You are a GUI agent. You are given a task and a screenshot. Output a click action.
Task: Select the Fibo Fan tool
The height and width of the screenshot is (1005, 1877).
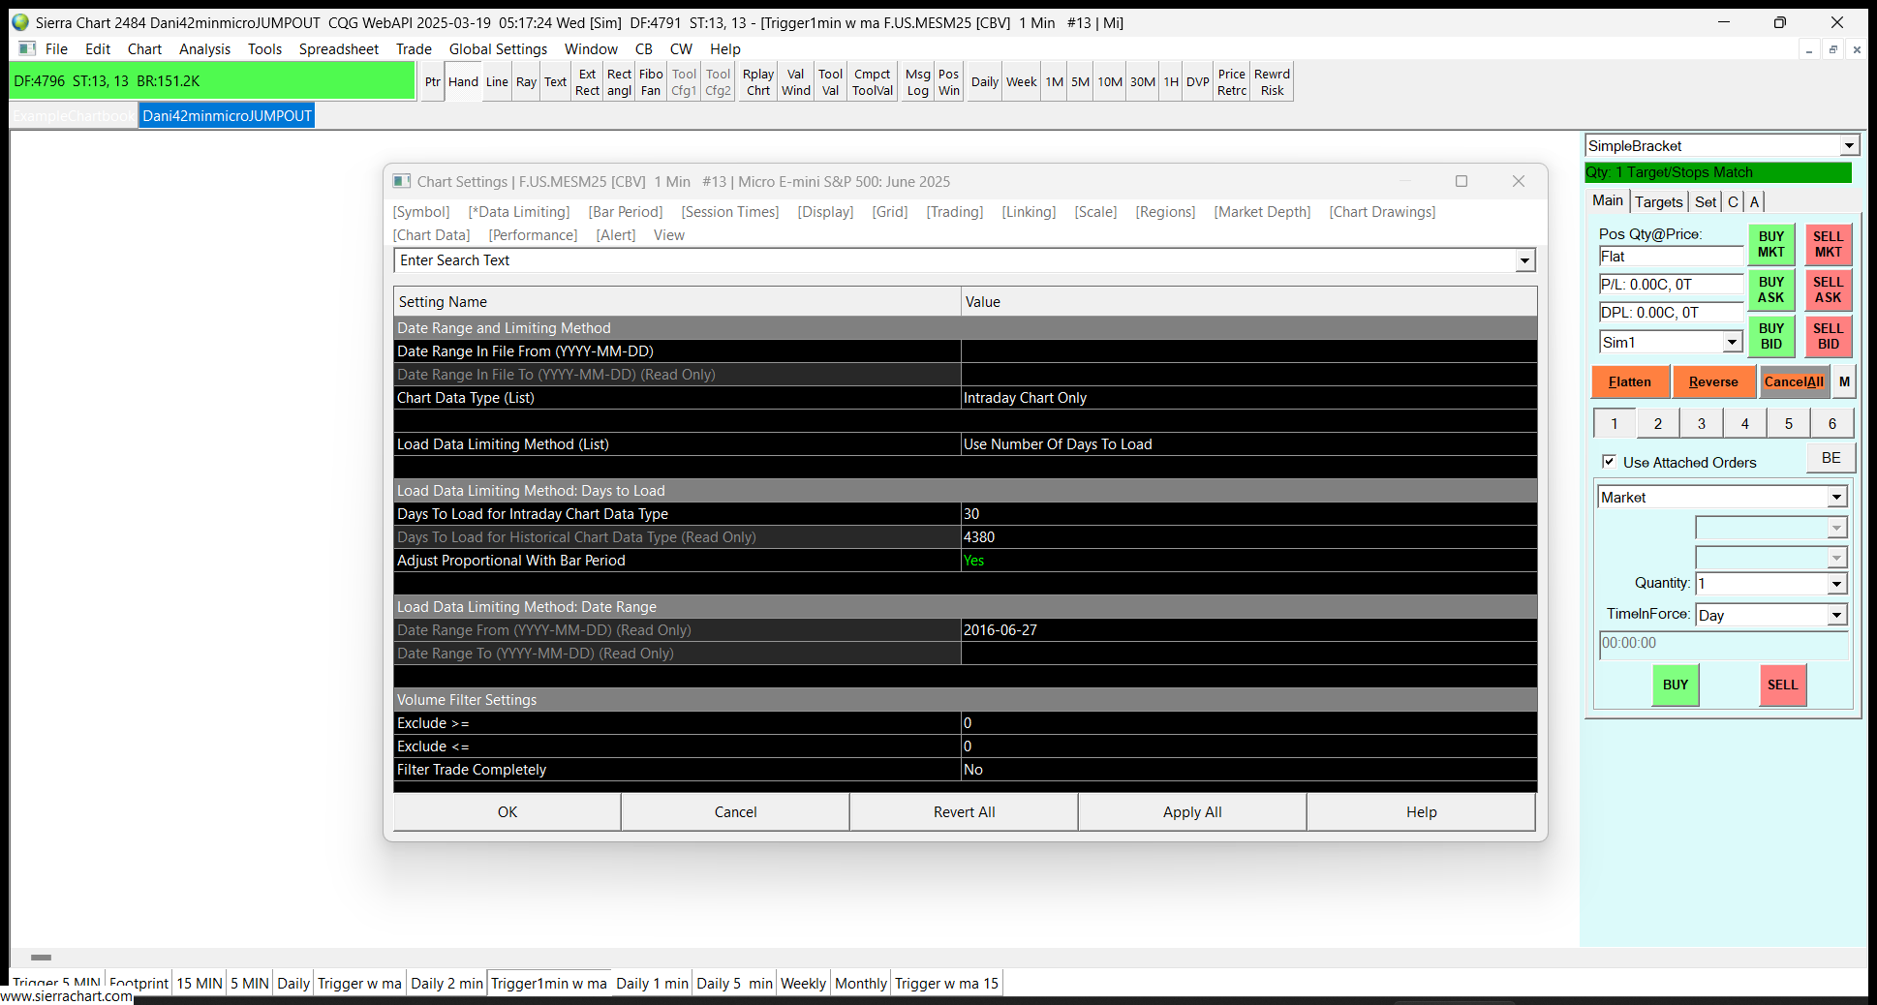click(651, 82)
